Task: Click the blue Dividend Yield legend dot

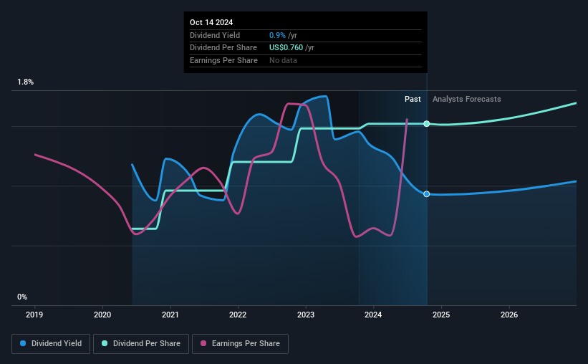Action: (23, 343)
